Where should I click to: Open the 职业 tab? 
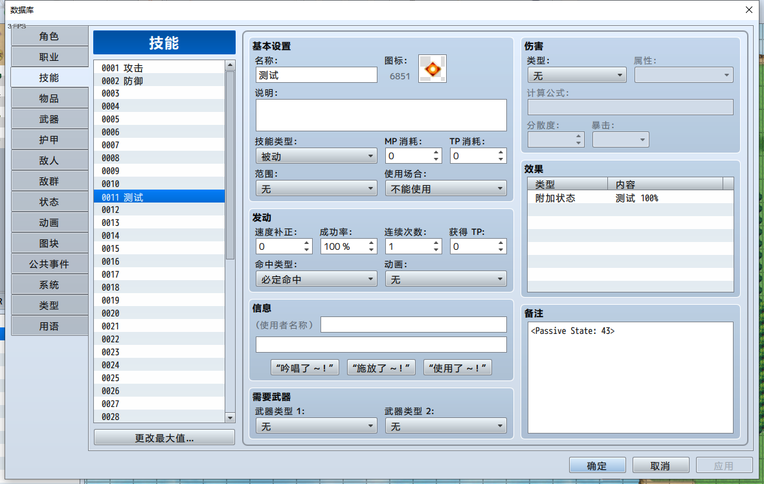click(49, 57)
